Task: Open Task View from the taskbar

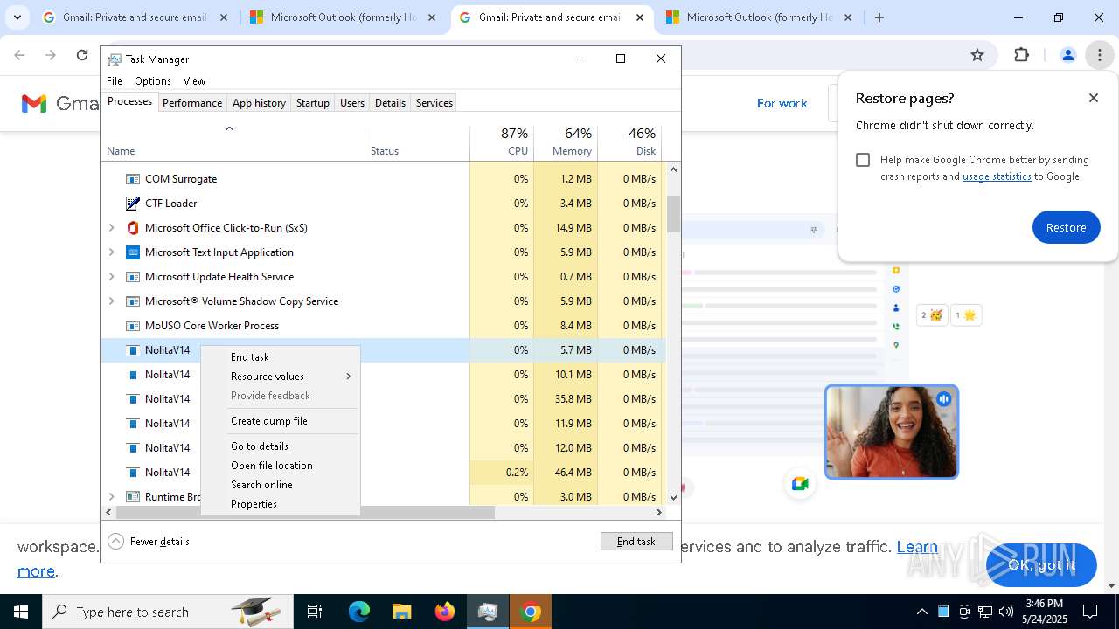Action: click(x=315, y=612)
